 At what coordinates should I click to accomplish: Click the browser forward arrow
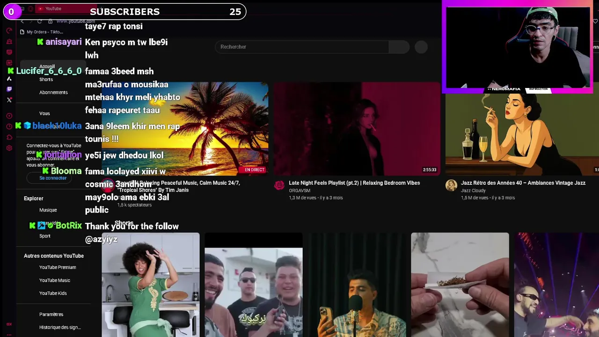(x=30, y=21)
